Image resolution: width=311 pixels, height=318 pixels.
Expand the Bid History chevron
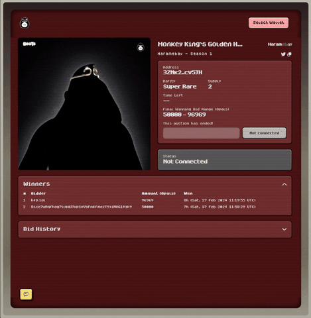tap(284, 229)
